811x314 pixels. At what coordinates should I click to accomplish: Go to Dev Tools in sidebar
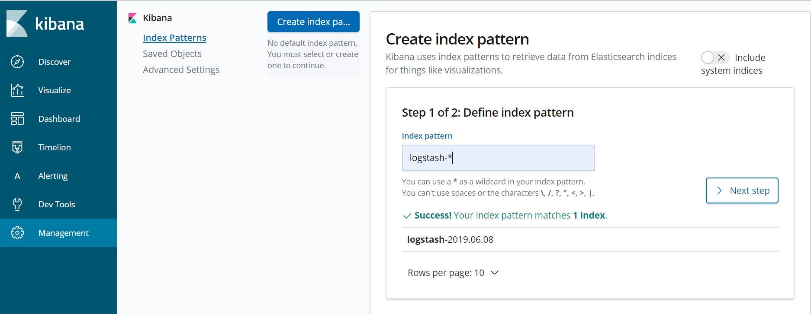pos(58,204)
